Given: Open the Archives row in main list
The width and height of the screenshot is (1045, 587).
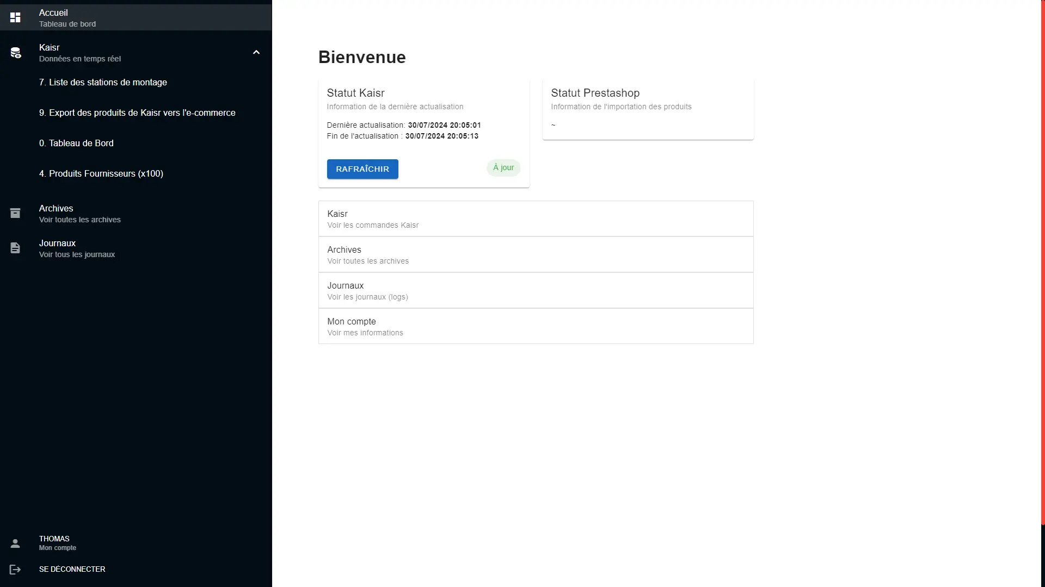Looking at the screenshot, I should pos(536,254).
